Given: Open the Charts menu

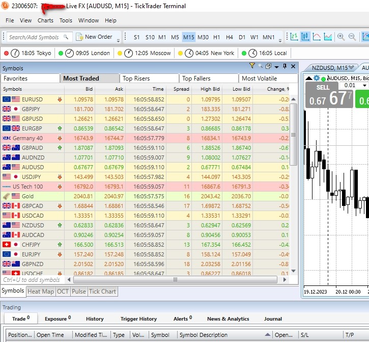Looking at the screenshot, I should (x=45, y=20).
